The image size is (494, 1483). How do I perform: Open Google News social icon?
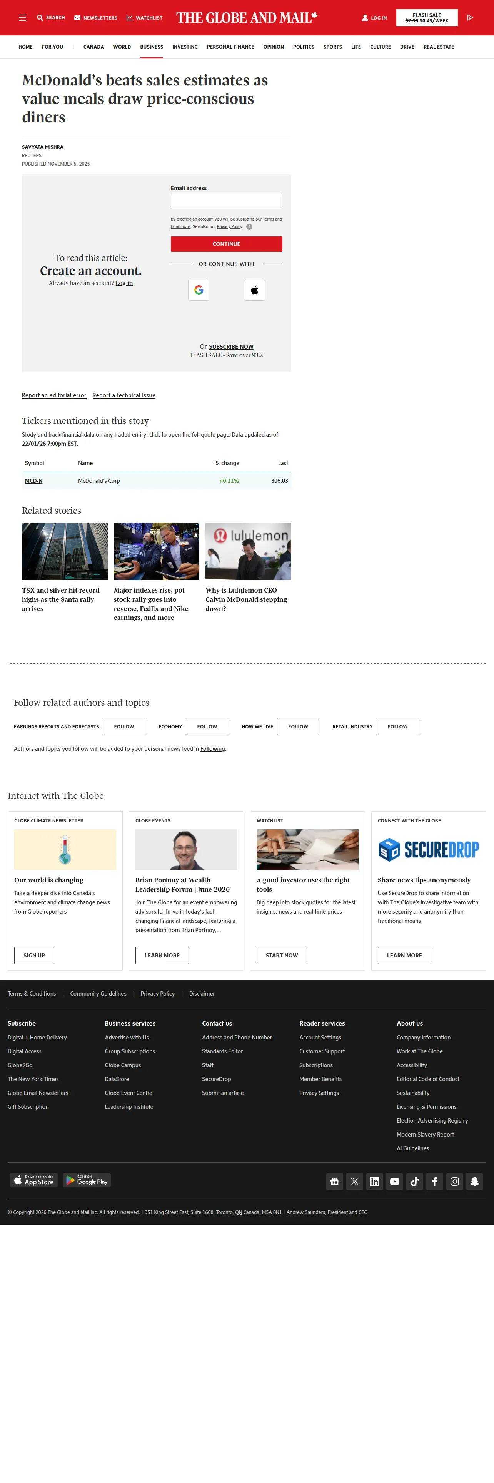pyautogui.click(x=335, y=1181)
